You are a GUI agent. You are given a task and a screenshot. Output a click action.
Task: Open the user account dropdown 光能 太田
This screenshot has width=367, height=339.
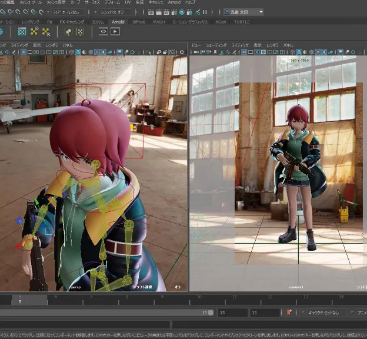point(243,12)
